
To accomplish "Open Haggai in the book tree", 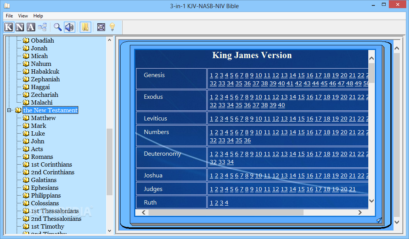I will pyautogui.click(x=40, y=87).
